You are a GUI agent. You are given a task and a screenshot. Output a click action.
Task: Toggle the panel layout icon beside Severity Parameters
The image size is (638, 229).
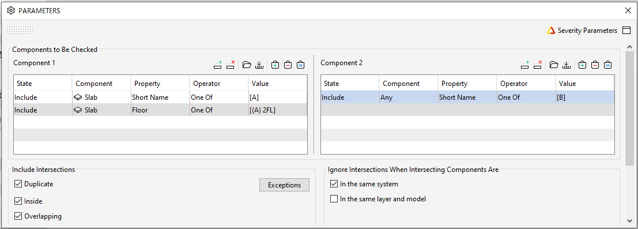pos(626,31)
